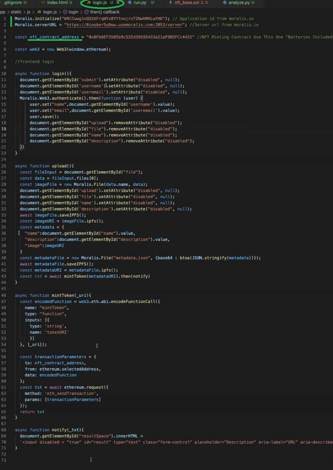333x470 pixels.
Task: Click line number 19 in the gutter
Action: click(4, 129)
